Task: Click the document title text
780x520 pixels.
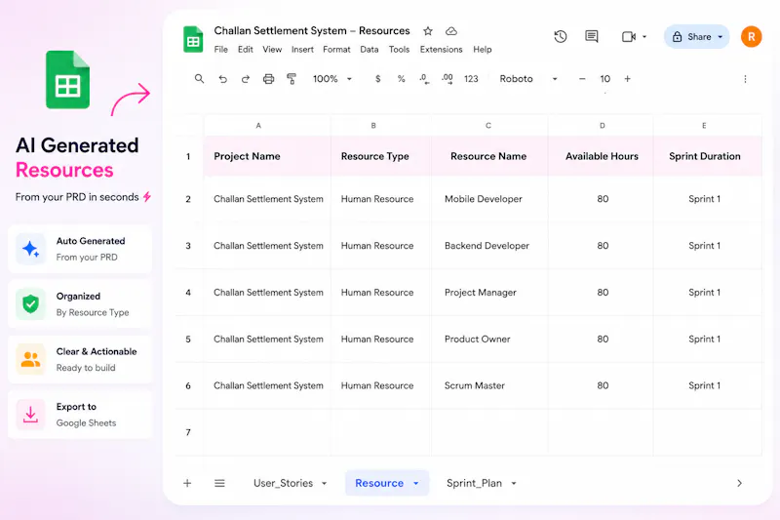Action: pyautogui.click(x=312, y=31)
